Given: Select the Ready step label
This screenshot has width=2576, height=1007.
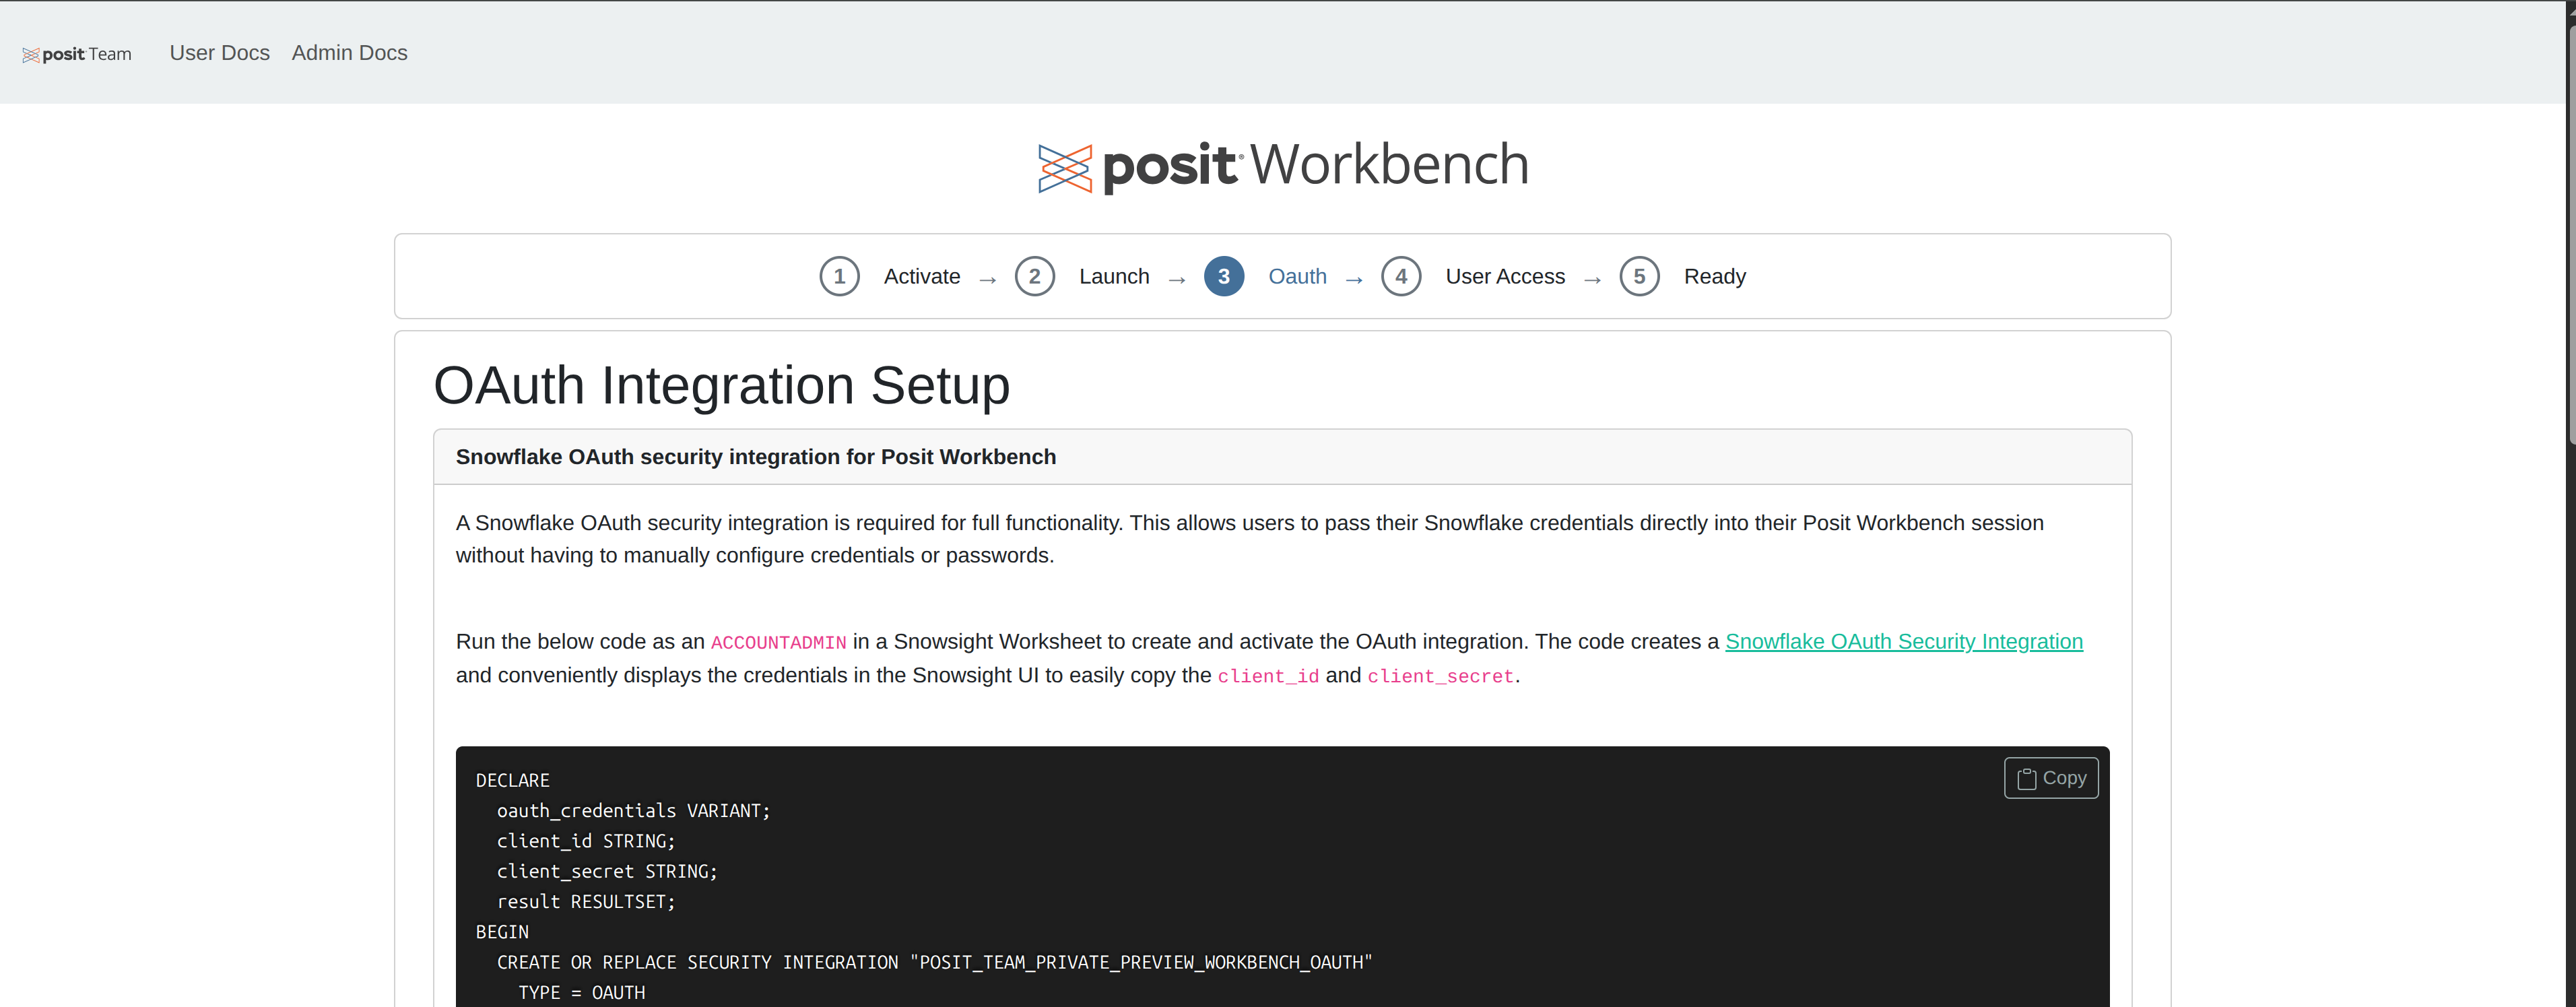Looking at the screenshot, I should (1714, 277).
